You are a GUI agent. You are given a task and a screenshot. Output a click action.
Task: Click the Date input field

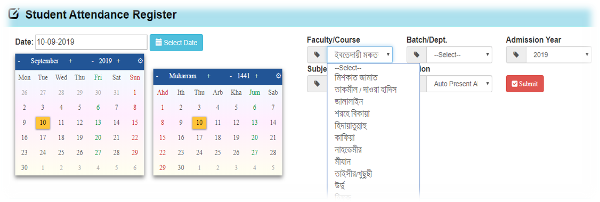91,42
